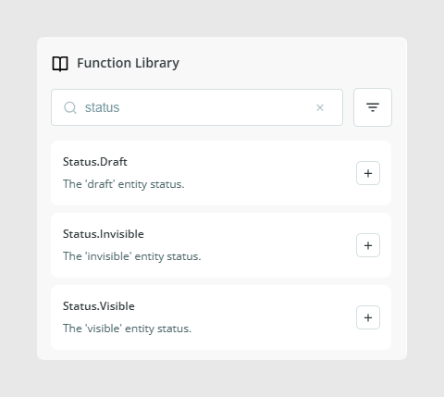The image size is (444, 397).
Task: Add the Status.Draft function with plus
Action: coord(368,173)
